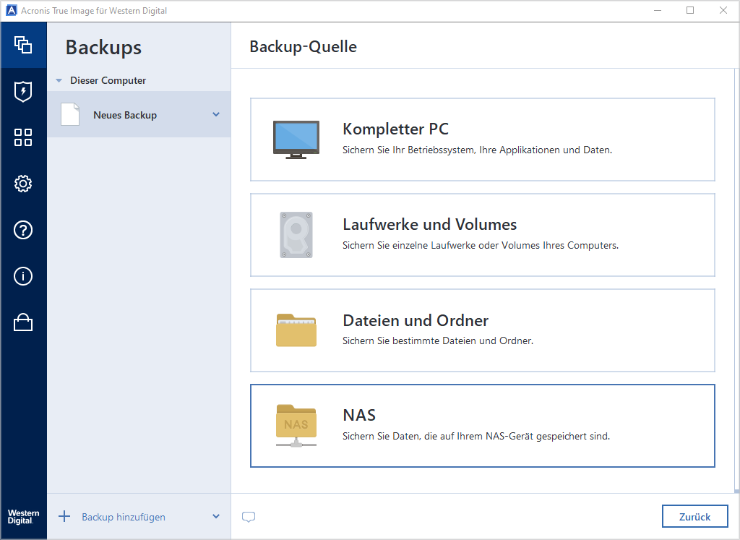
Task: Click the Backups heading text
Action: (103, 48)
